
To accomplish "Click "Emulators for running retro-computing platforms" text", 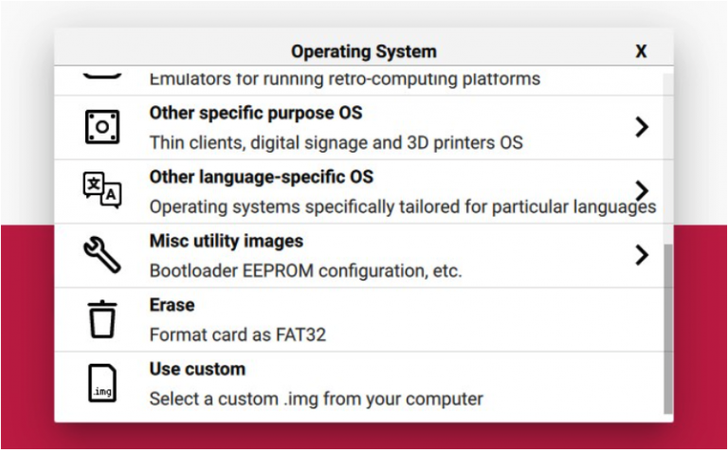I will pos(344,80).
